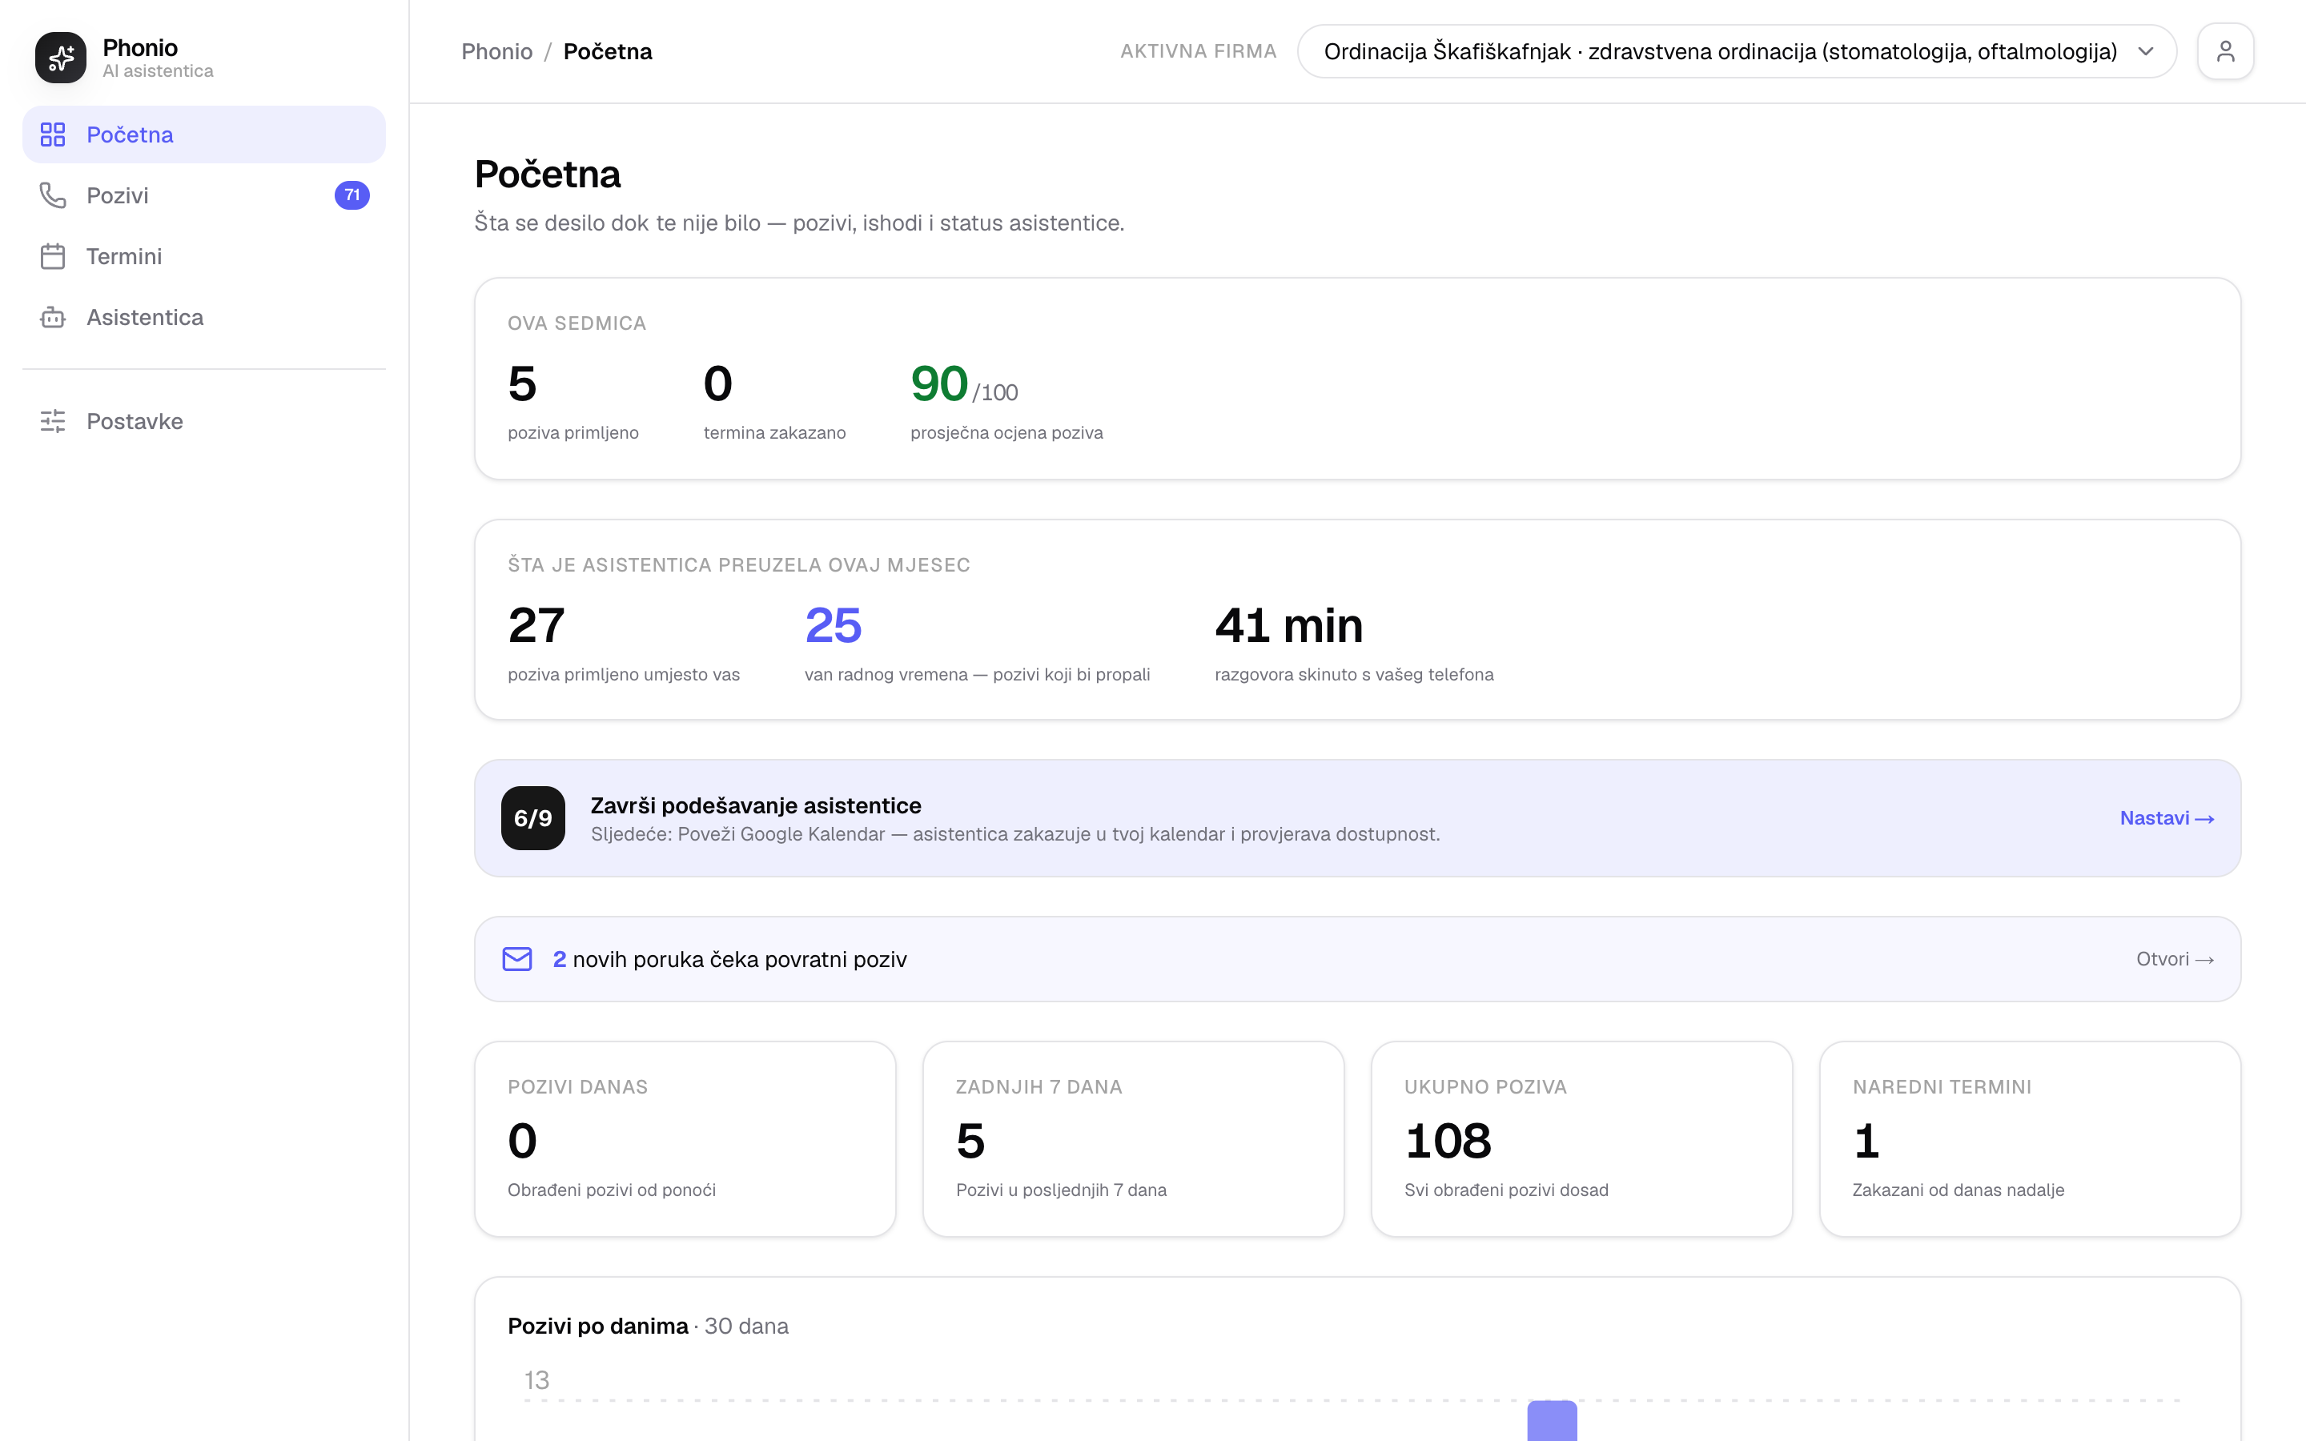2306x1441 pixels.
Task: Click the calendar icon next to Termini
Action: [x=52, y=256]
